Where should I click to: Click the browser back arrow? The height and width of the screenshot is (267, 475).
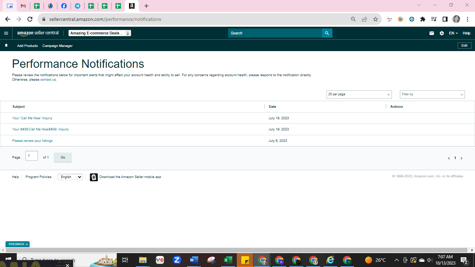point(8,19)
